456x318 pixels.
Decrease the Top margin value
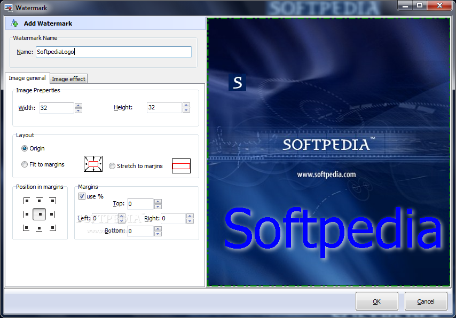coord(158,206)
